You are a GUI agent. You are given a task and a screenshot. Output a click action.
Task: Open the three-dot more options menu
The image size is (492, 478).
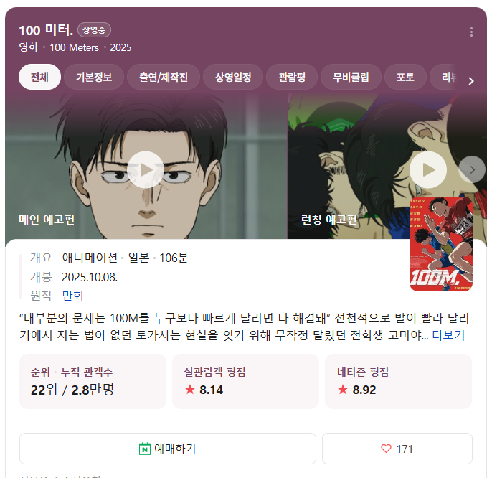coord(471,32)
